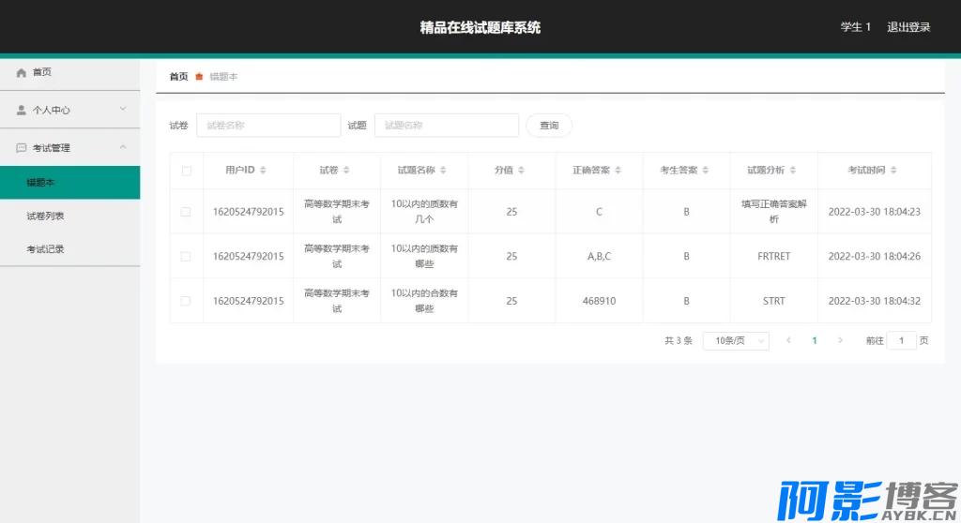Click the person icon beside 个人中心
This screenshot has width=961, height=523.
click(x=22, y=110)
